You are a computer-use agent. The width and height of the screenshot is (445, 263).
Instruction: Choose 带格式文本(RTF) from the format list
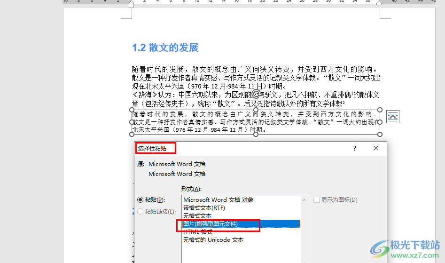tap(204, 208)
